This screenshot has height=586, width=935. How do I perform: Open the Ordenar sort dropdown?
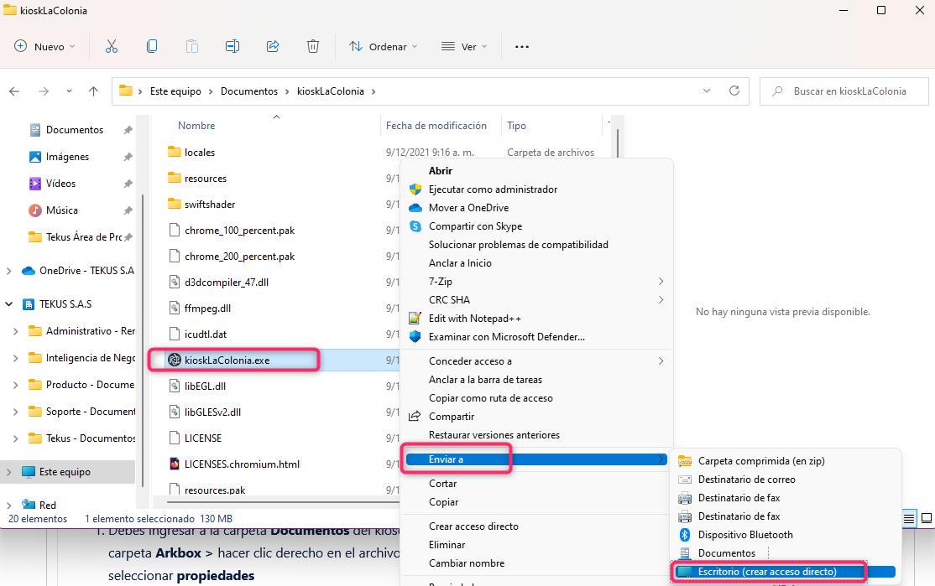384,47
